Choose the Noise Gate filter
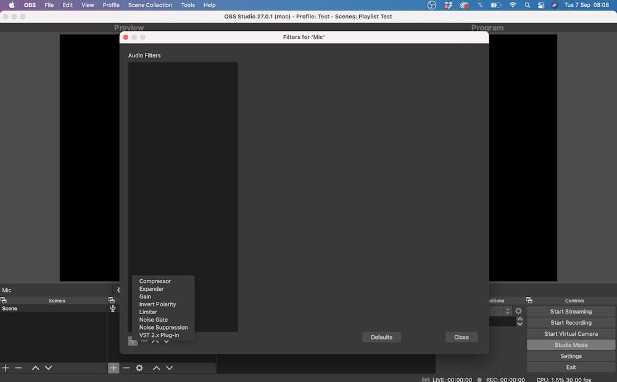 coord(153,320)
